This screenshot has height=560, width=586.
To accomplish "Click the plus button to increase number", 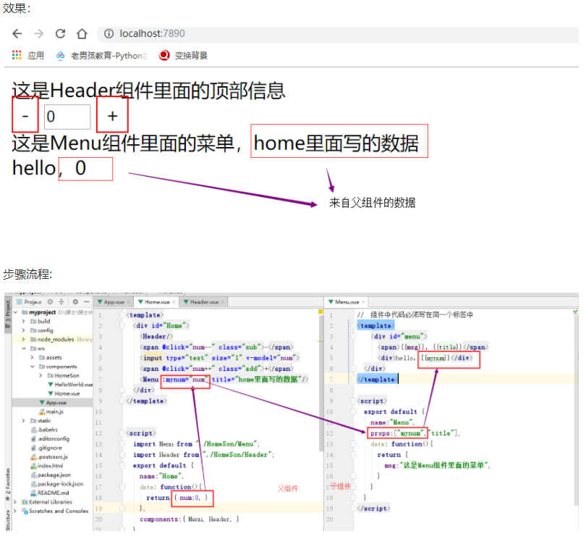I will point(112,116).
